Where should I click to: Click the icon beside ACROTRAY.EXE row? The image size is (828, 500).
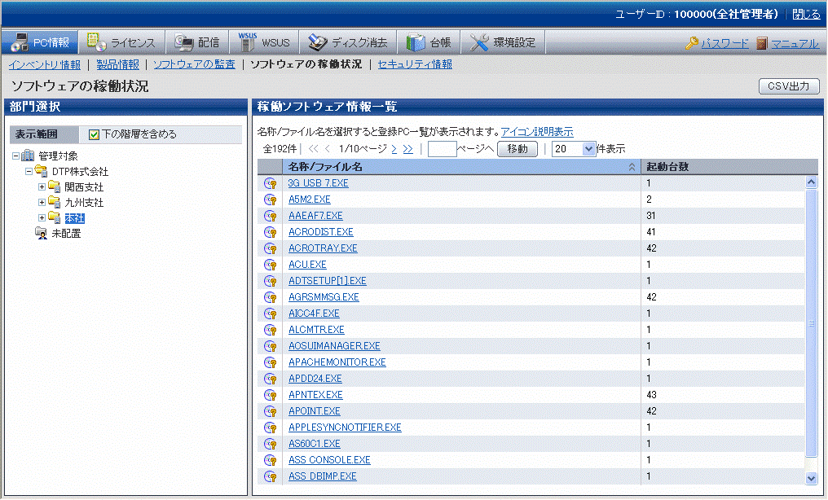coord(270,248)
